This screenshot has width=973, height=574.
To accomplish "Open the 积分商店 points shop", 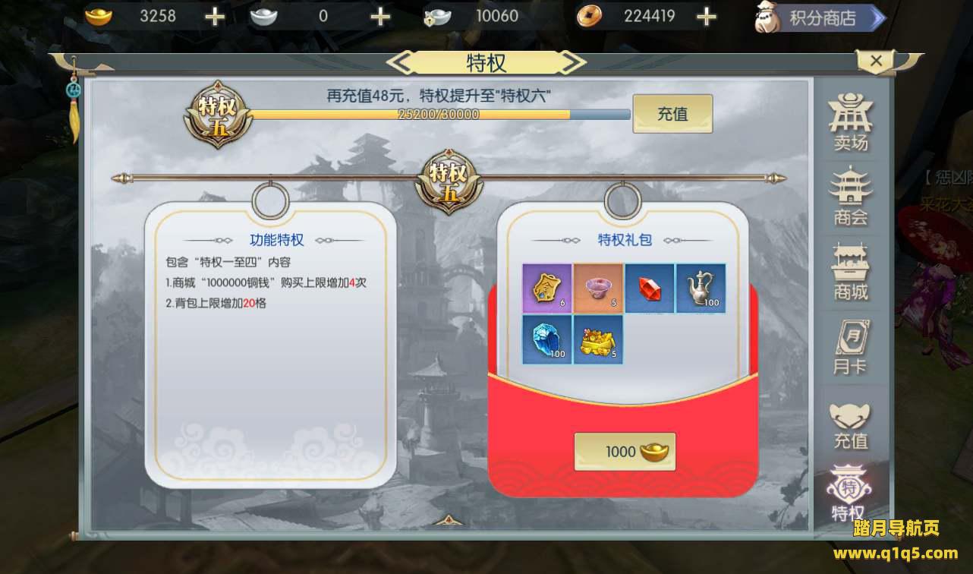I will point(820,17).
